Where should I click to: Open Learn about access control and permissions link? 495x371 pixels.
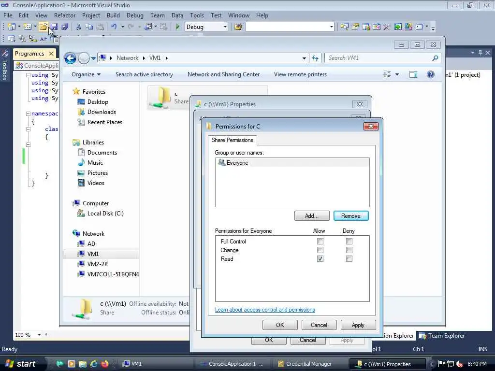point(265,310)
